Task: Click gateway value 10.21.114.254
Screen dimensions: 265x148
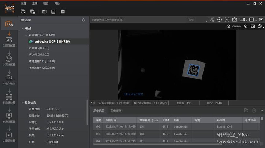Action: 55,135
